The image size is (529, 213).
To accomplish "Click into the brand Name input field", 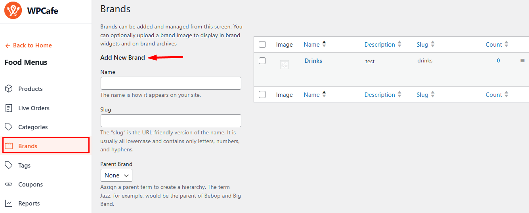I will tap(171, 83).
